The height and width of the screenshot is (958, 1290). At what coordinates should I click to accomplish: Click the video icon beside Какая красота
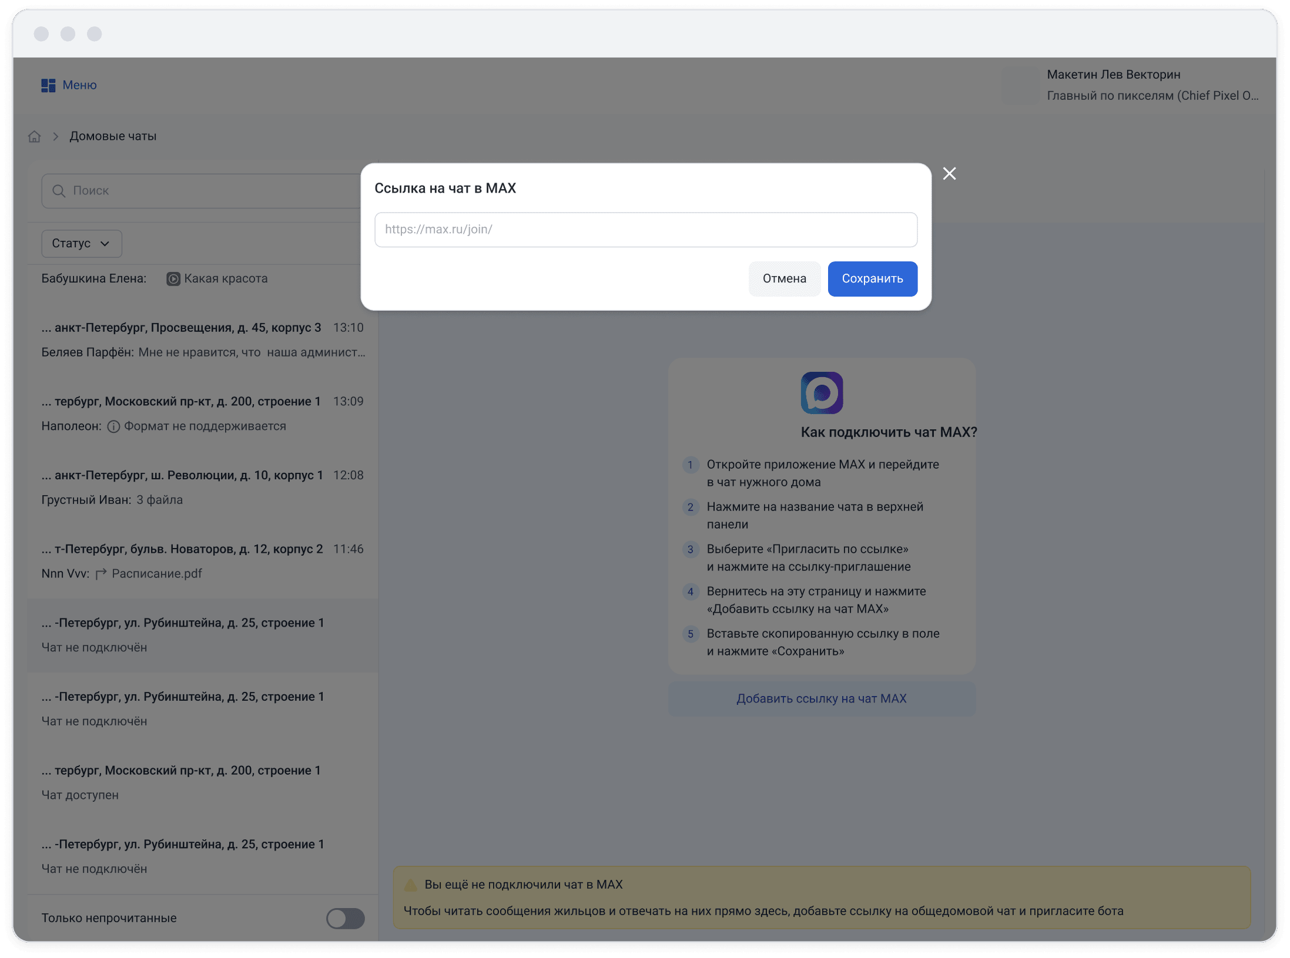(173, 279)
